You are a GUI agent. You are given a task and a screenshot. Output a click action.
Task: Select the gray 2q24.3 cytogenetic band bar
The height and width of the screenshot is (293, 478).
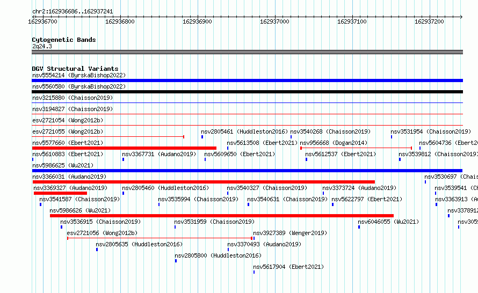[247, 52]
